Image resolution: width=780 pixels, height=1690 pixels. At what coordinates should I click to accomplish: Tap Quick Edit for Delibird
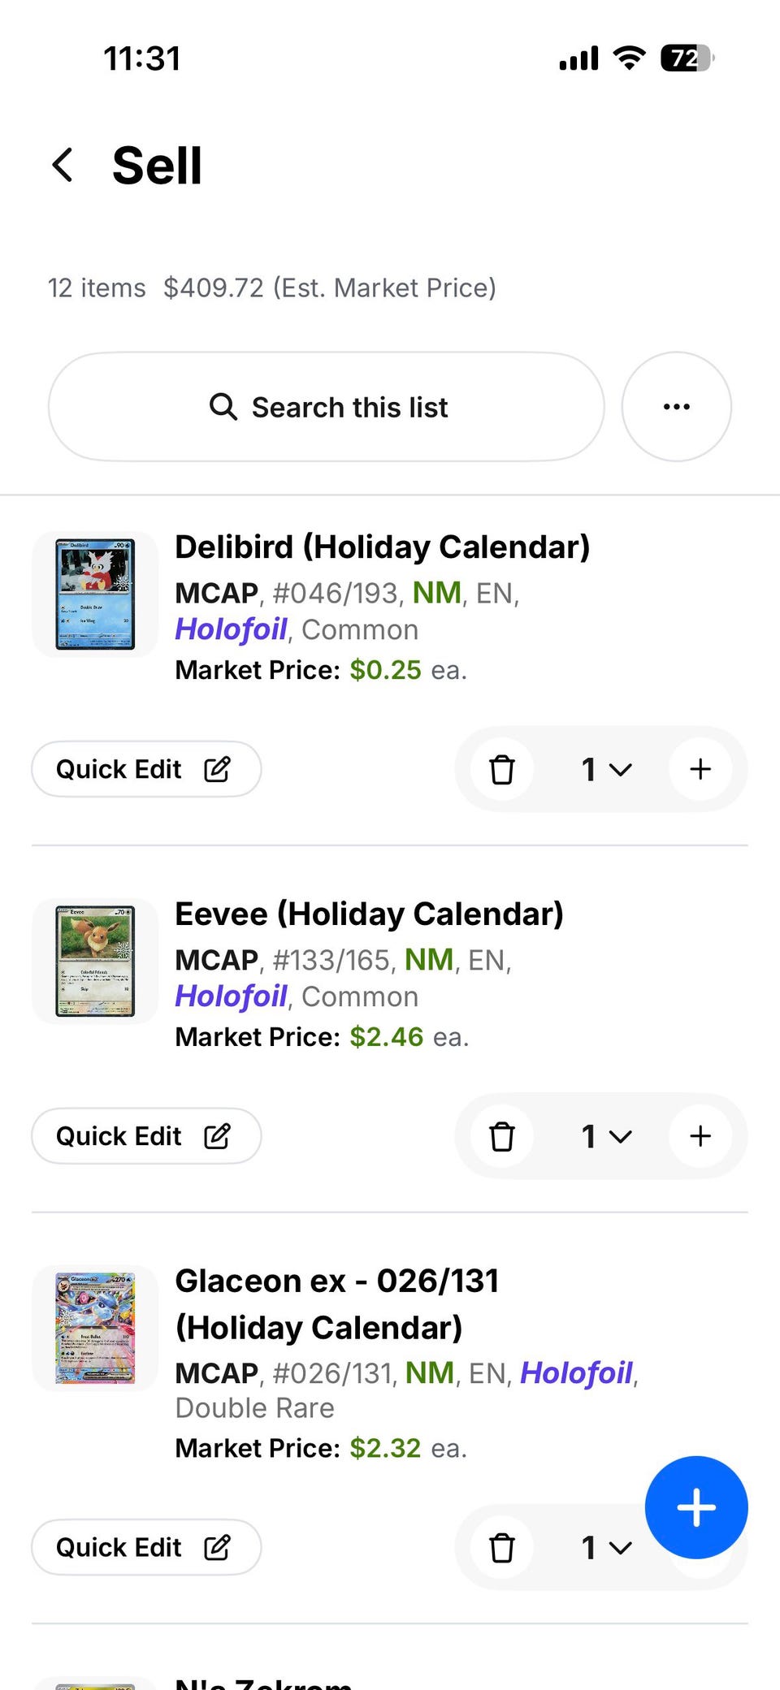[x=146, y=769]
